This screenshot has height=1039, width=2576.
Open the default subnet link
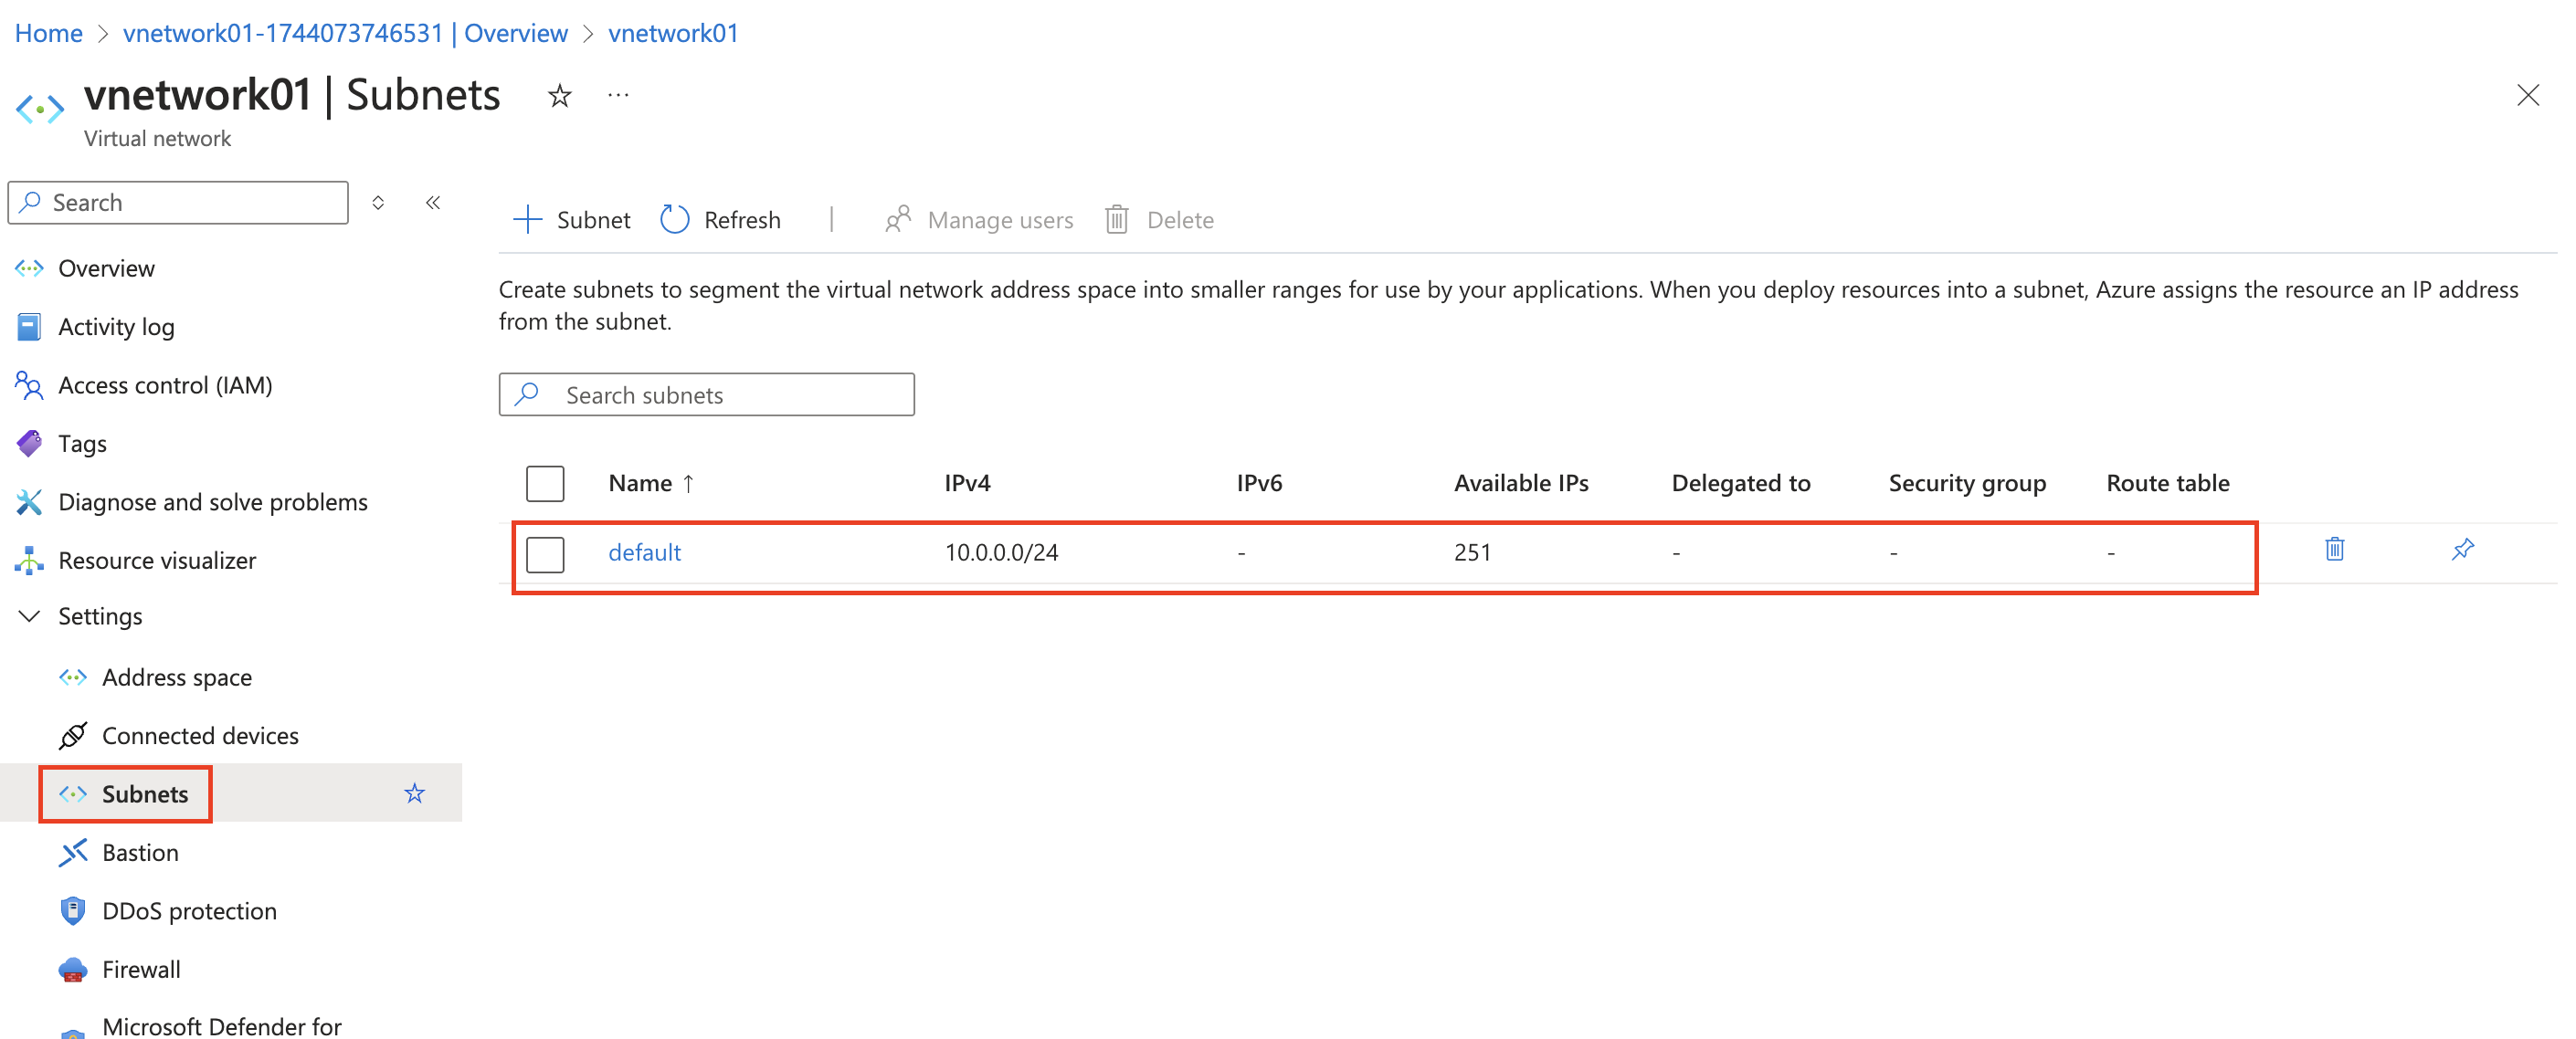pos(644,552)
